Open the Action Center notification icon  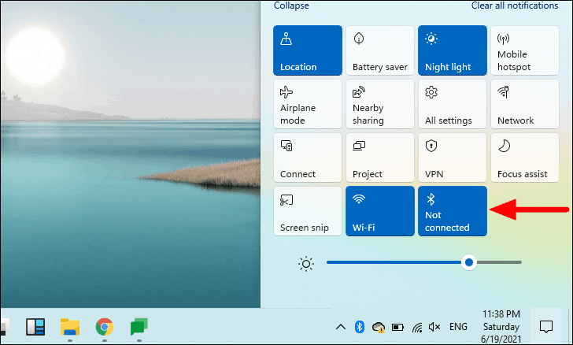[546, 326]
